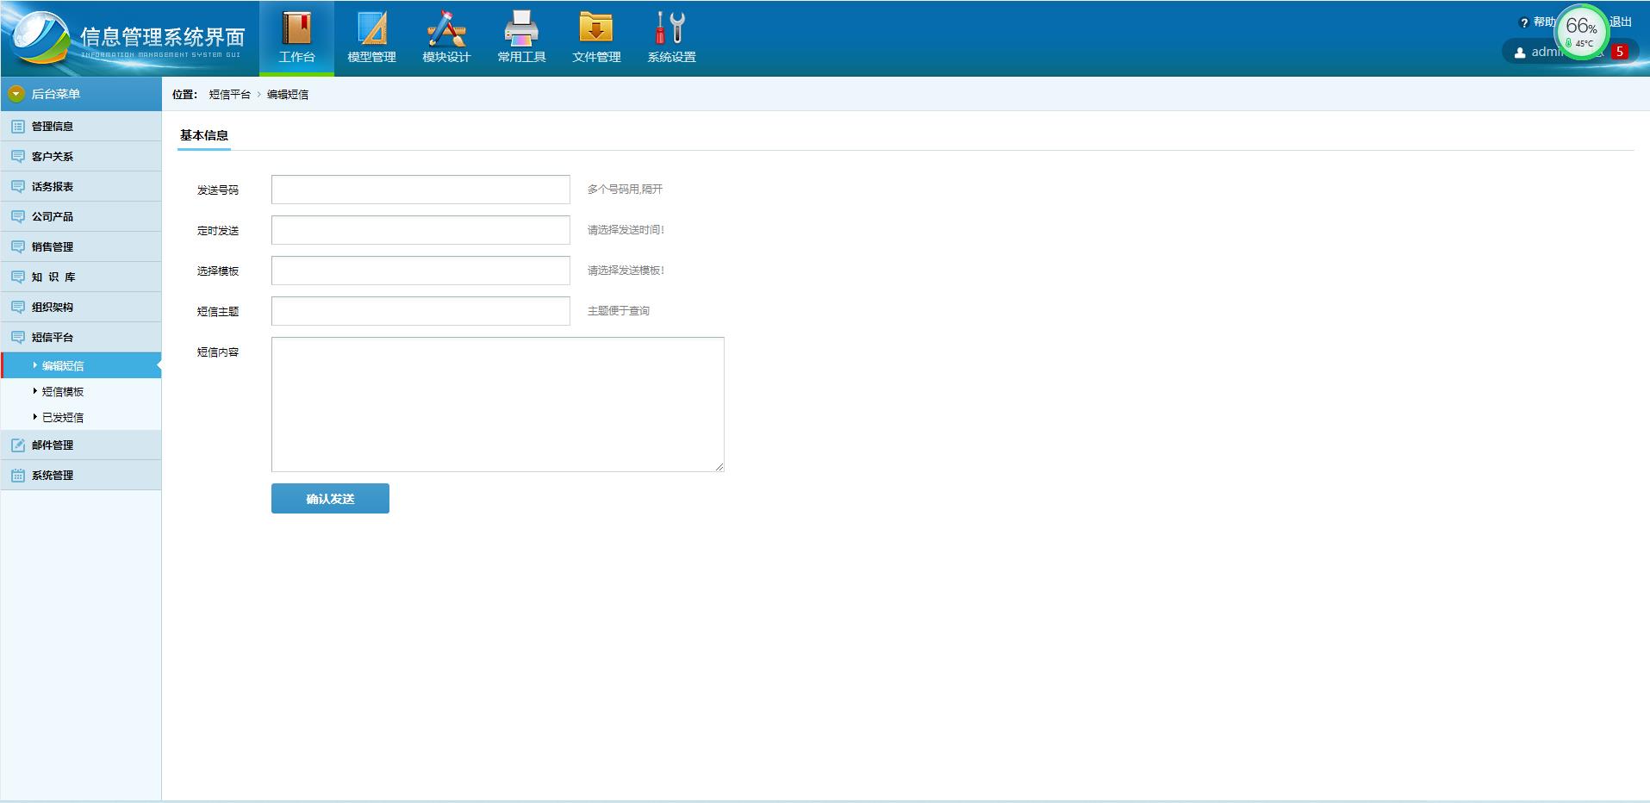Click the 短信平台 breadcrumb link

pyautogui.click(x=229, y=95)
